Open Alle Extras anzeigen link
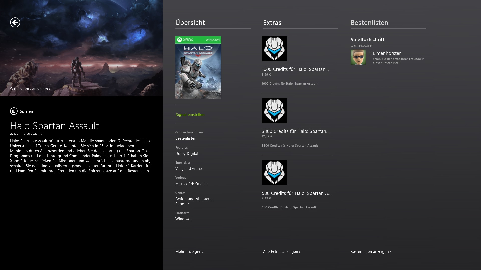Screen dimensions: 481x270 (282, 252)
